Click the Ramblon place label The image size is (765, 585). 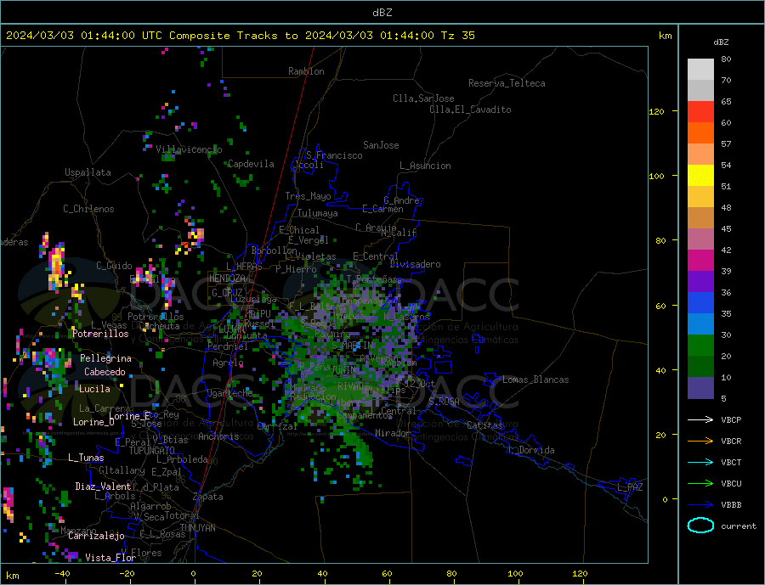(306, 71)
